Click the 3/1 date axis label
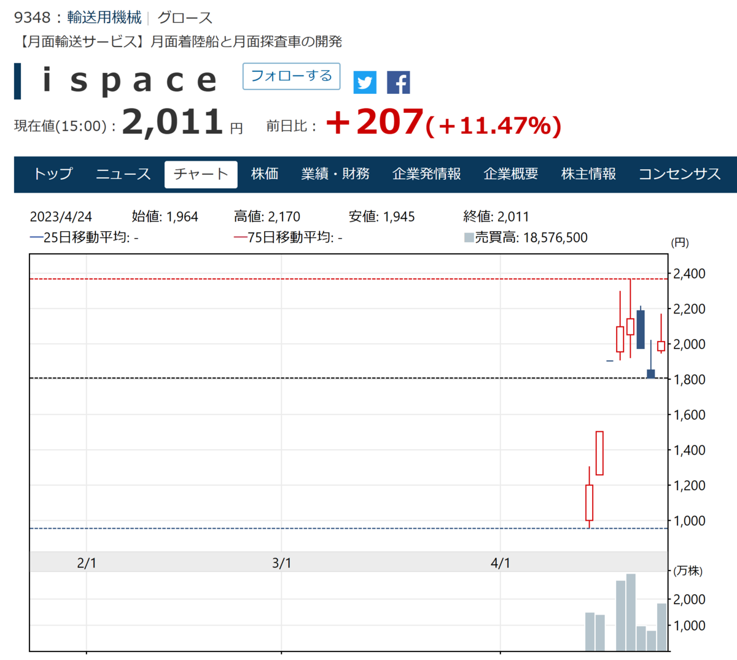Viewport: 737px width, 660px height. [281, 562]
